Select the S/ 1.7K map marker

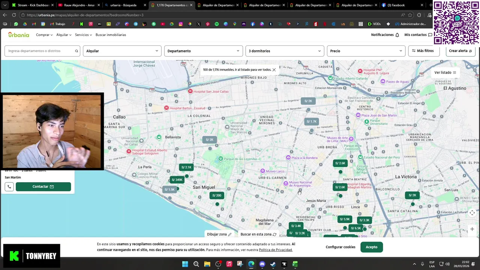tap(312, 121)
